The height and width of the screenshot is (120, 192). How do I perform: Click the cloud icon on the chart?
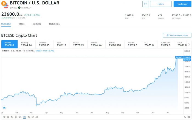click(x=4, y=108)
